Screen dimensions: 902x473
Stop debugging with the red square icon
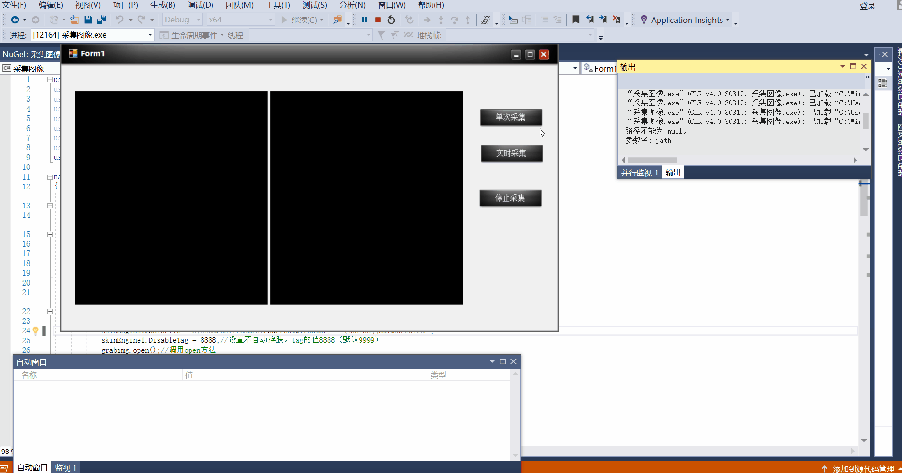(x=378, y=20)
